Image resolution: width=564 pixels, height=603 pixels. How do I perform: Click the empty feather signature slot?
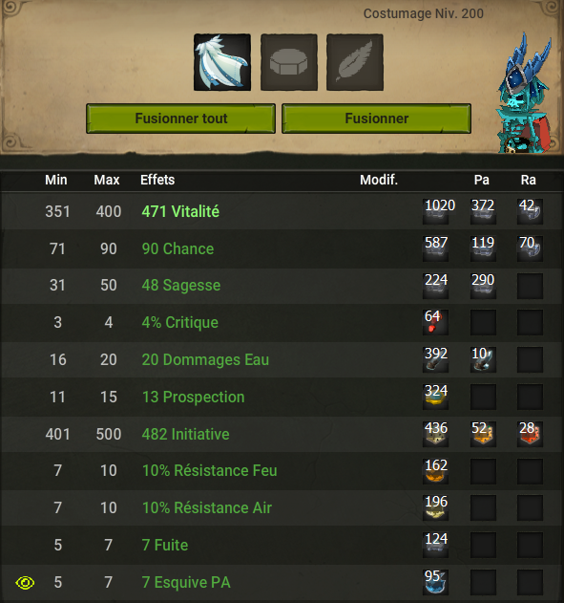355,62
